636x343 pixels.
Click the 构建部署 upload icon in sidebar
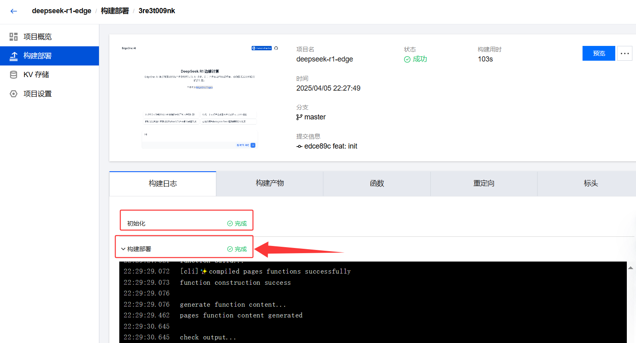(x=14, y=56)
